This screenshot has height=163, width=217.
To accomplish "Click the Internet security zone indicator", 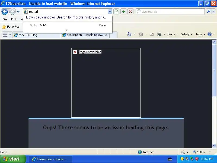I will (x=146, y=152).
